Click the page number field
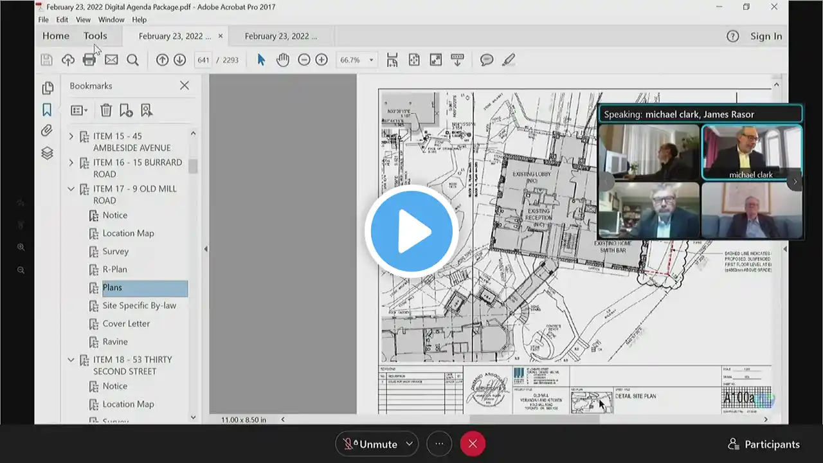The width and height of the screenshot is (823, 463). click(x=204, y=60)
